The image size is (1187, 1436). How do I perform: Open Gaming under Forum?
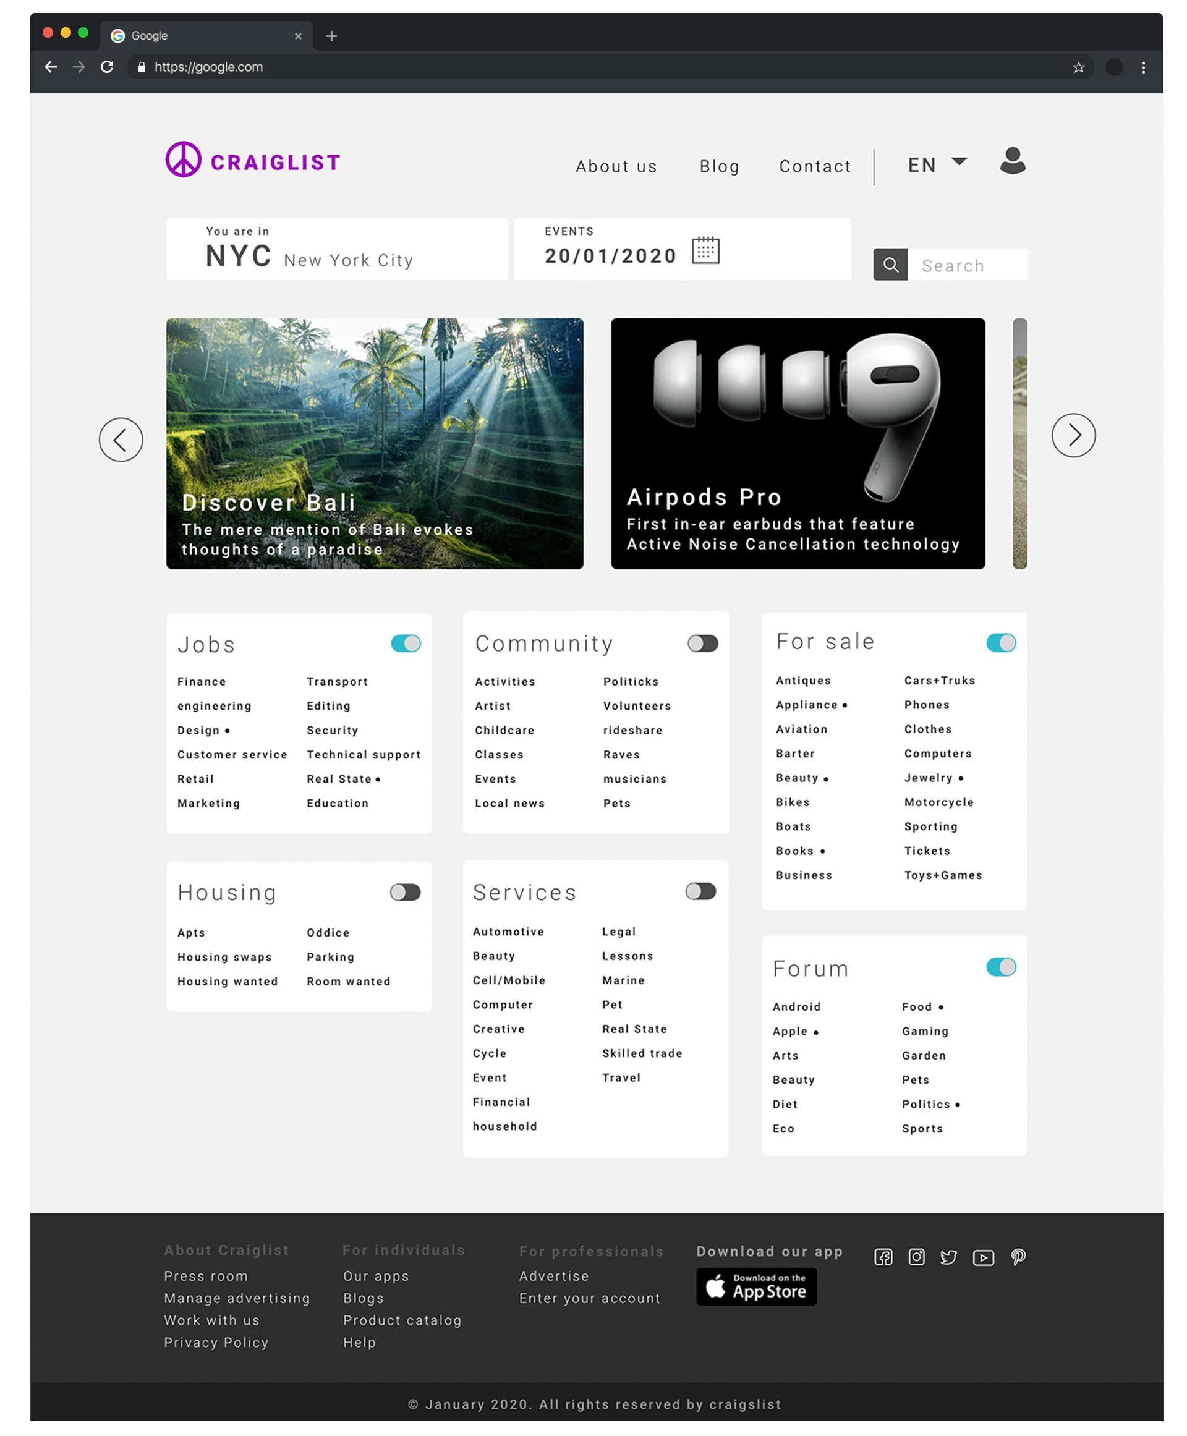tap(925, 1031)
